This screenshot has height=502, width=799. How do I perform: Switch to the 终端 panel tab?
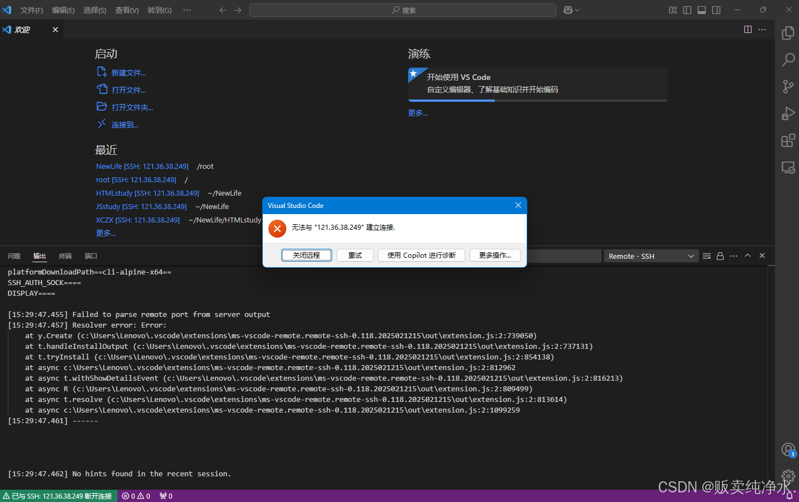click(65, 256)
